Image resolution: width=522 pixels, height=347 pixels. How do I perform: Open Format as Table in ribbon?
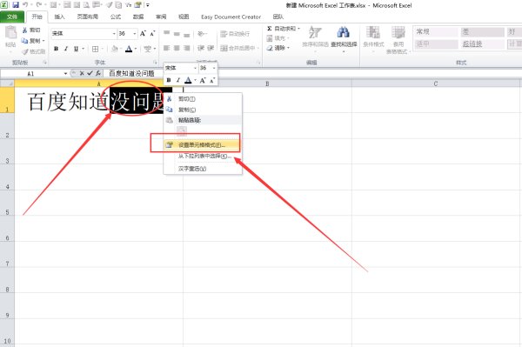[398, 39]
